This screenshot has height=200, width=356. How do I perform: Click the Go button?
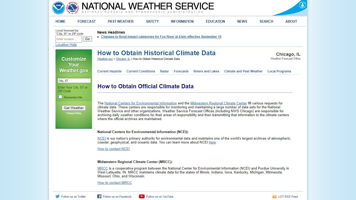click(x=87, y=39)
